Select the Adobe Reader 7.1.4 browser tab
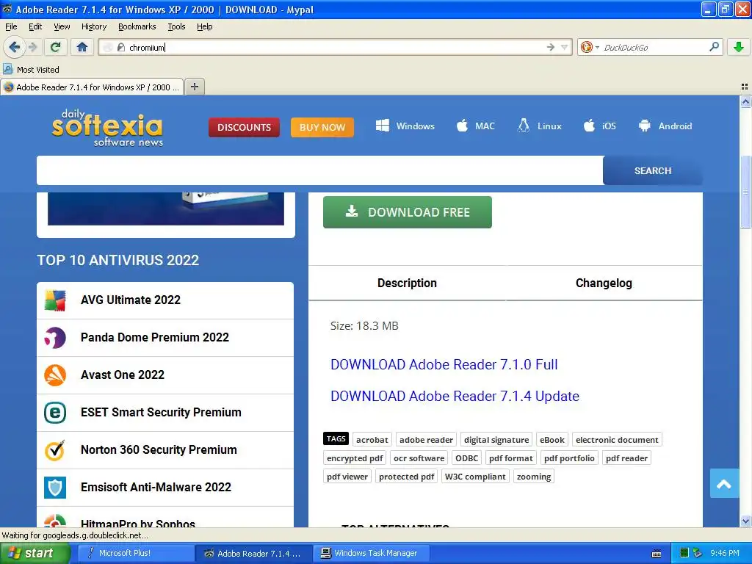 tap(92, 87)
